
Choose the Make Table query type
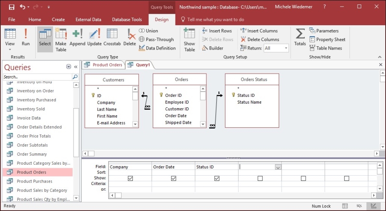point(61,40)
